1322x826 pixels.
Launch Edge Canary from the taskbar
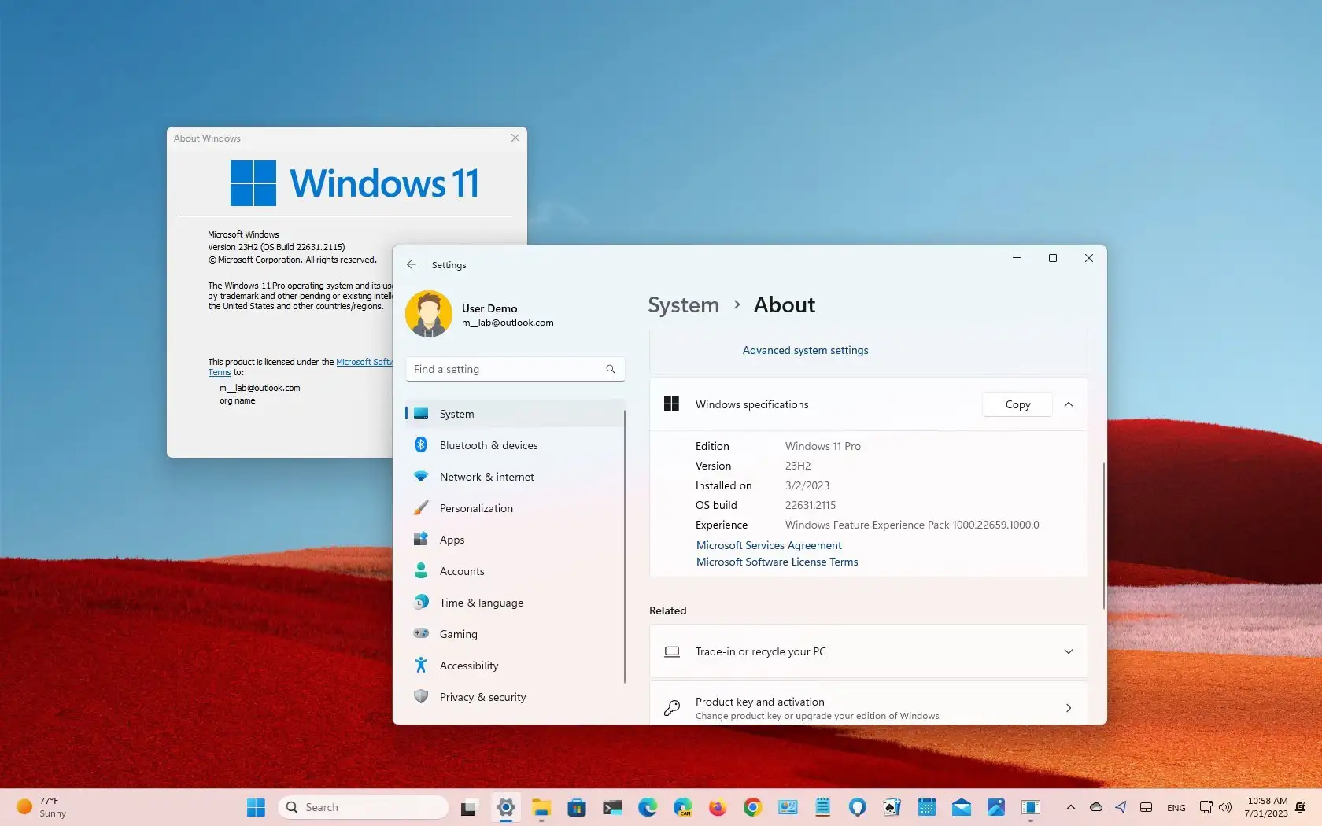682,807
